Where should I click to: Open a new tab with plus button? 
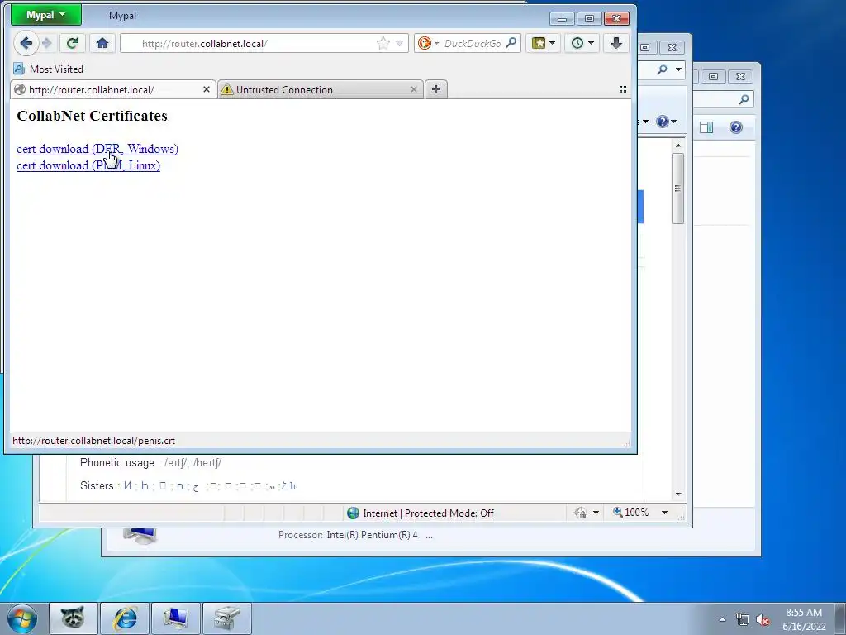436,89
